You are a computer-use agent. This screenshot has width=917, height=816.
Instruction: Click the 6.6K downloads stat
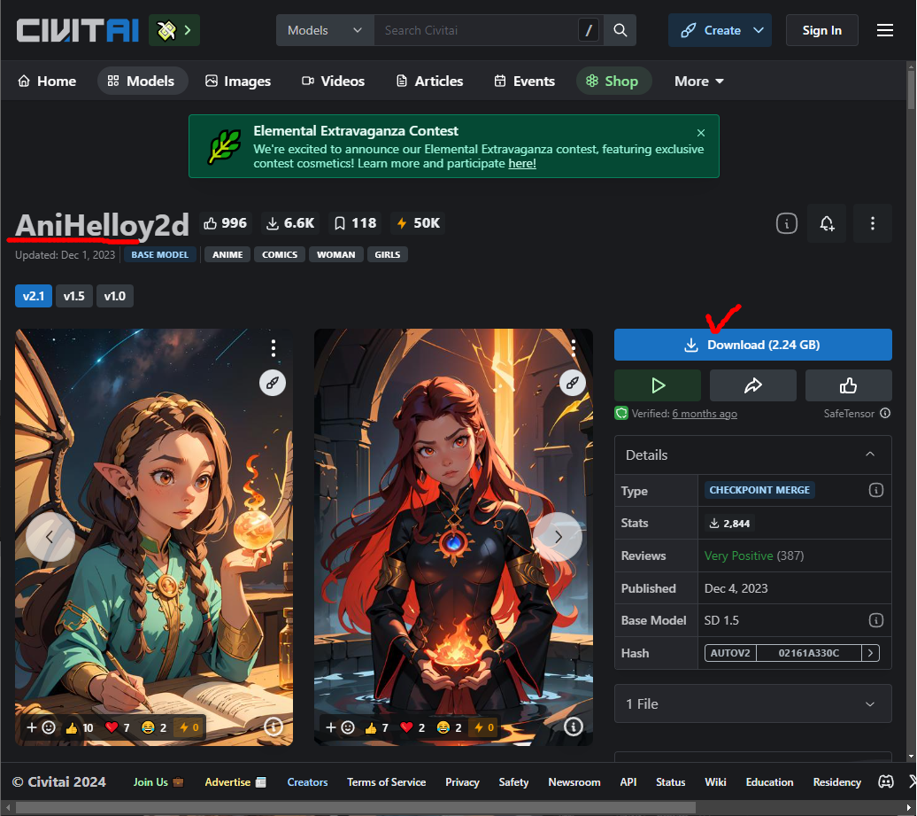[290, 223]
